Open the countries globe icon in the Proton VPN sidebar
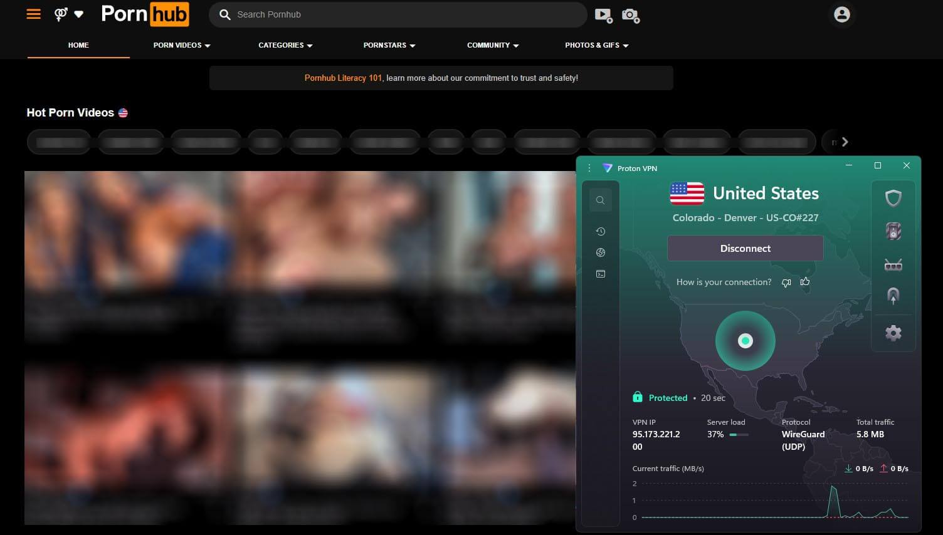The width and height of the screenshot is (943, 535). pos(600,252)
